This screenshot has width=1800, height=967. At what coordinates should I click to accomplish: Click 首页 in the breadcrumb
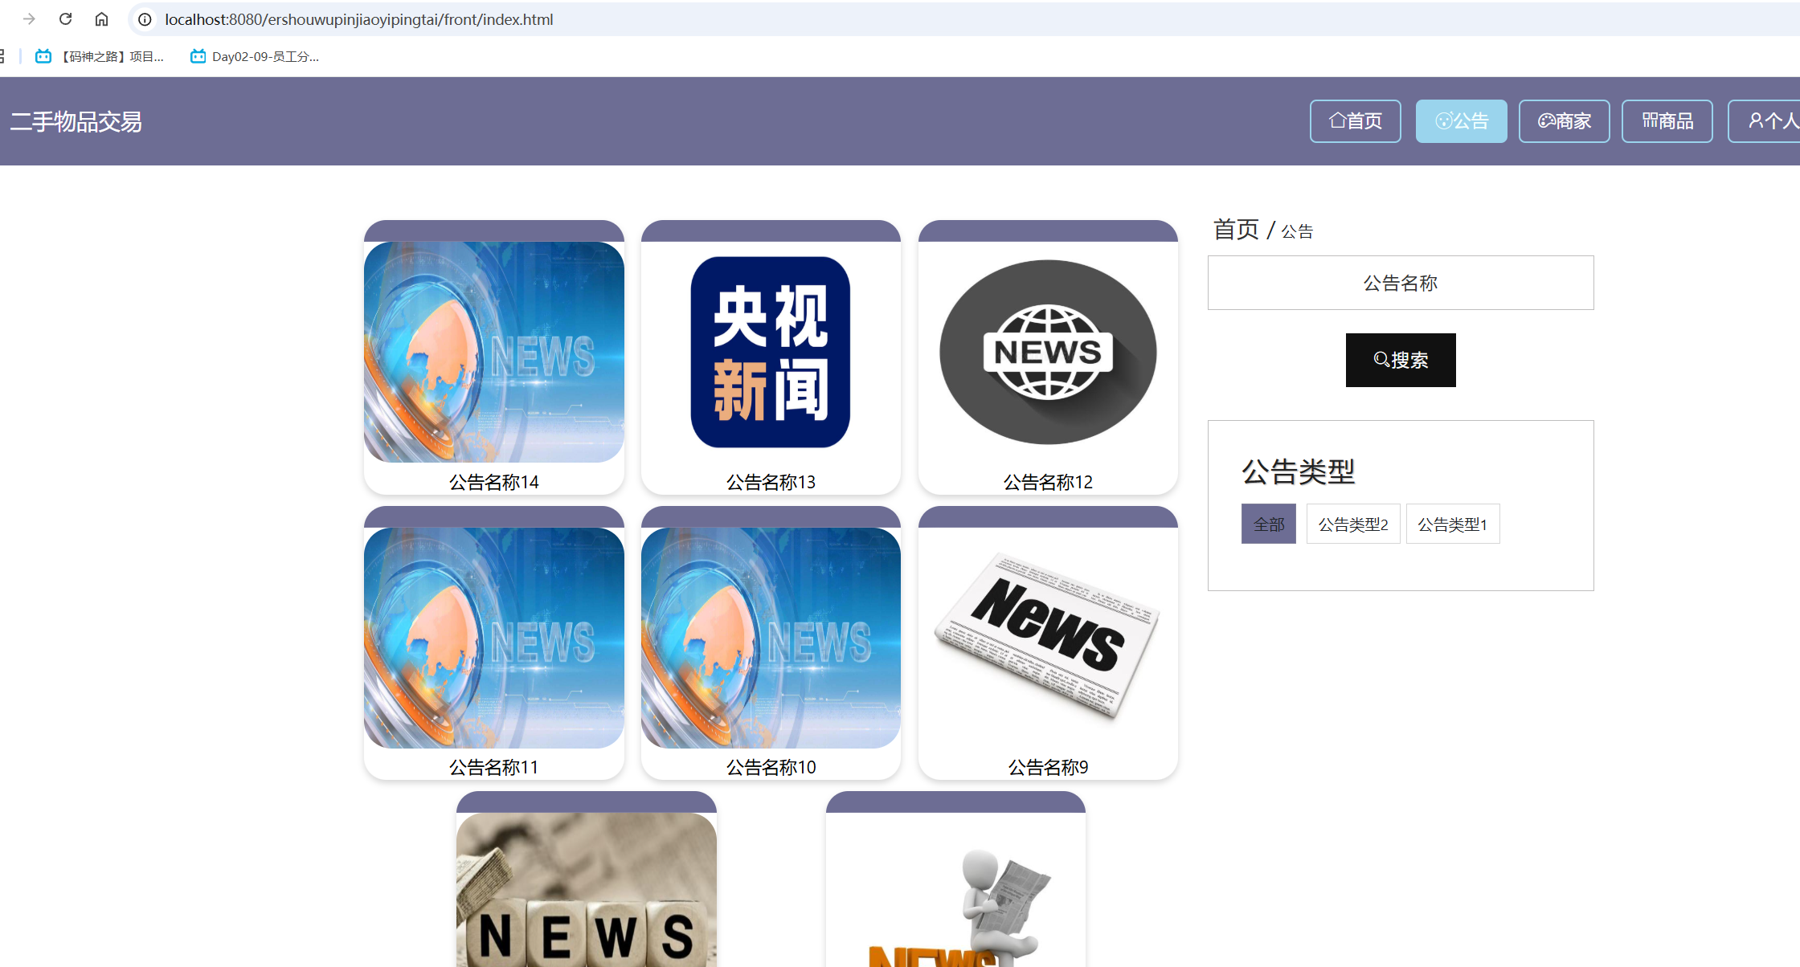[x=1236, y=230]
